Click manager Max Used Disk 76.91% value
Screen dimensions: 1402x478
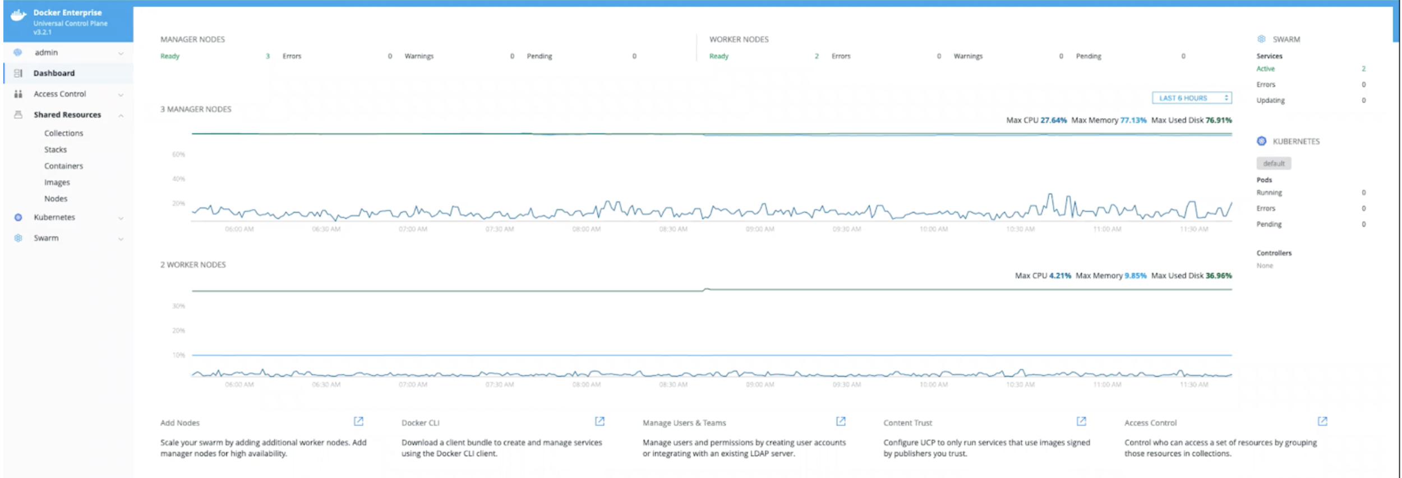[1218, 120]
